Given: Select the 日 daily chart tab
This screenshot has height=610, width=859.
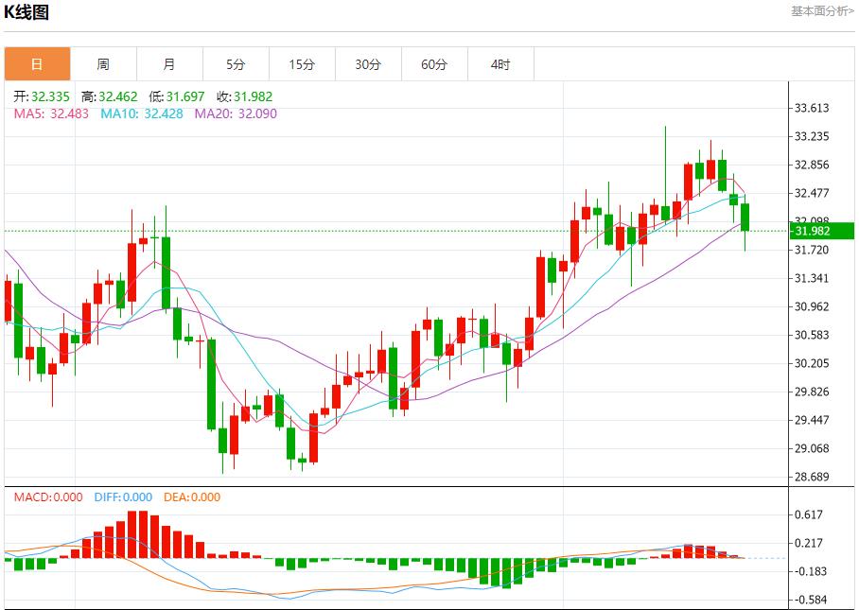Looking at the screenshot, I should tap(37, 64).
